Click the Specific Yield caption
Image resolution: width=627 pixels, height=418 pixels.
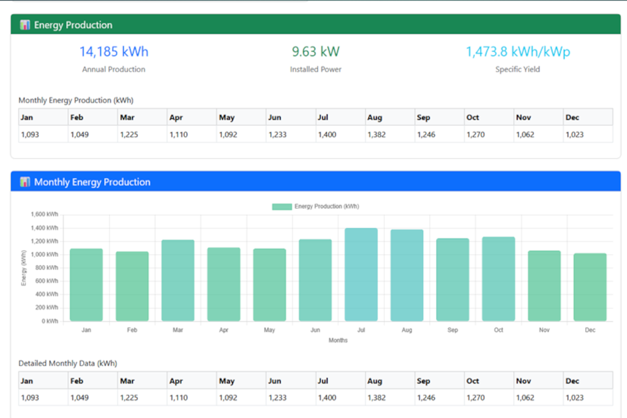point(518,69)
